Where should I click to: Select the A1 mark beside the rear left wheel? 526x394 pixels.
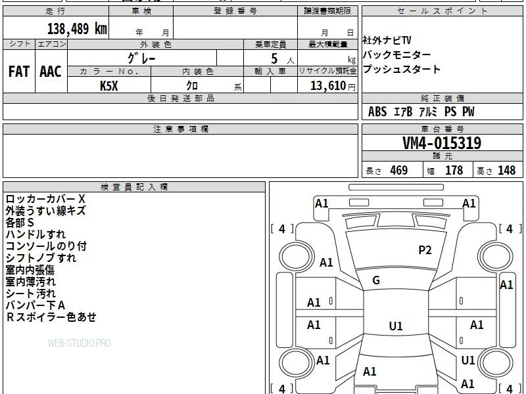[323, 361]
